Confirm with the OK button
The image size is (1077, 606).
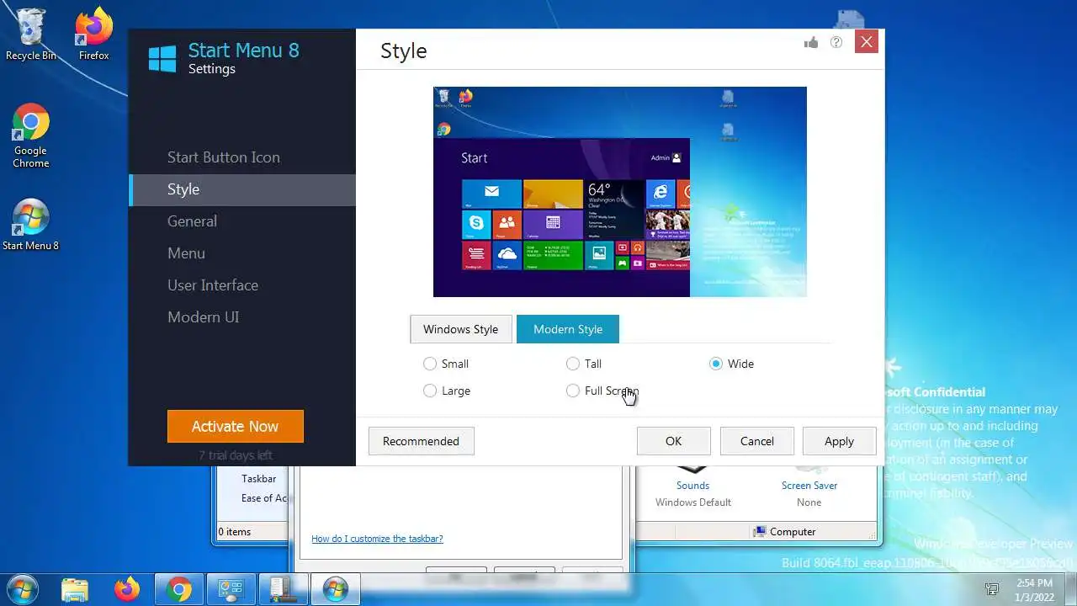click(x=673, y=441)
